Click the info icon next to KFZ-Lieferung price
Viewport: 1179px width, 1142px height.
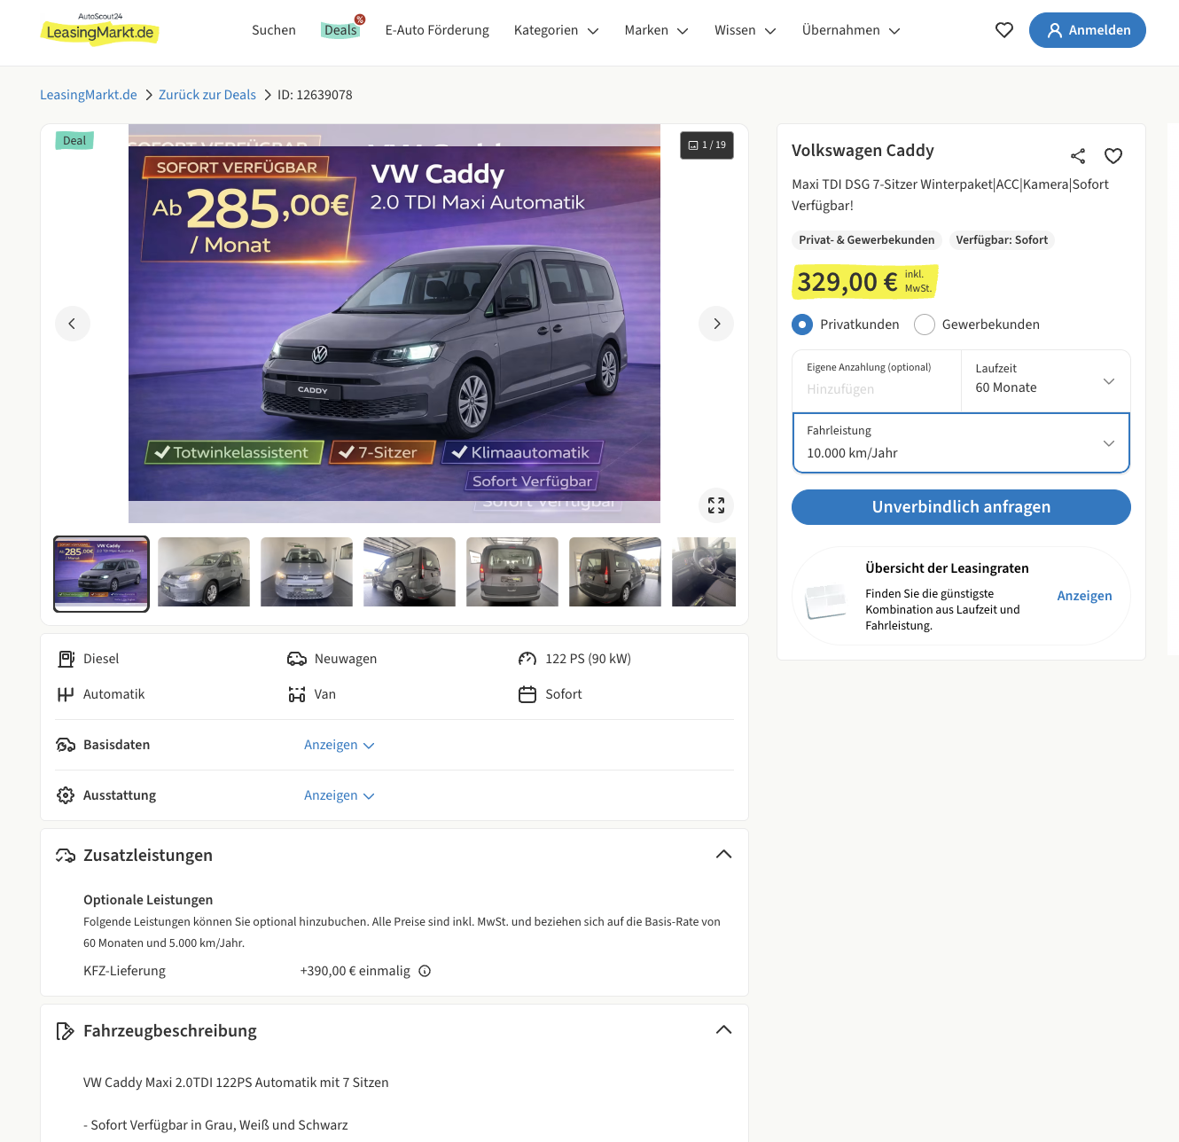425,971
